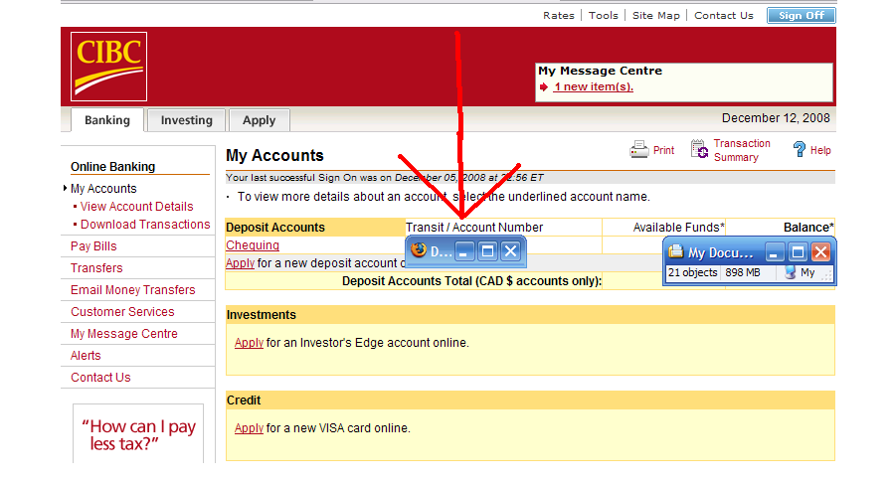Image resolution: width=894 pixels, height=481 pixels.
Task: Click the Deposit Accounts header
Action: pyautogui.click(x=275, y=228)
